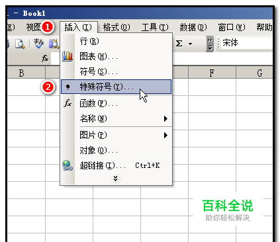Image resolution: width=280 pixels, height=242 pixels.
Task: Click the font name box 宋体
Action: (x=247, y=43)
